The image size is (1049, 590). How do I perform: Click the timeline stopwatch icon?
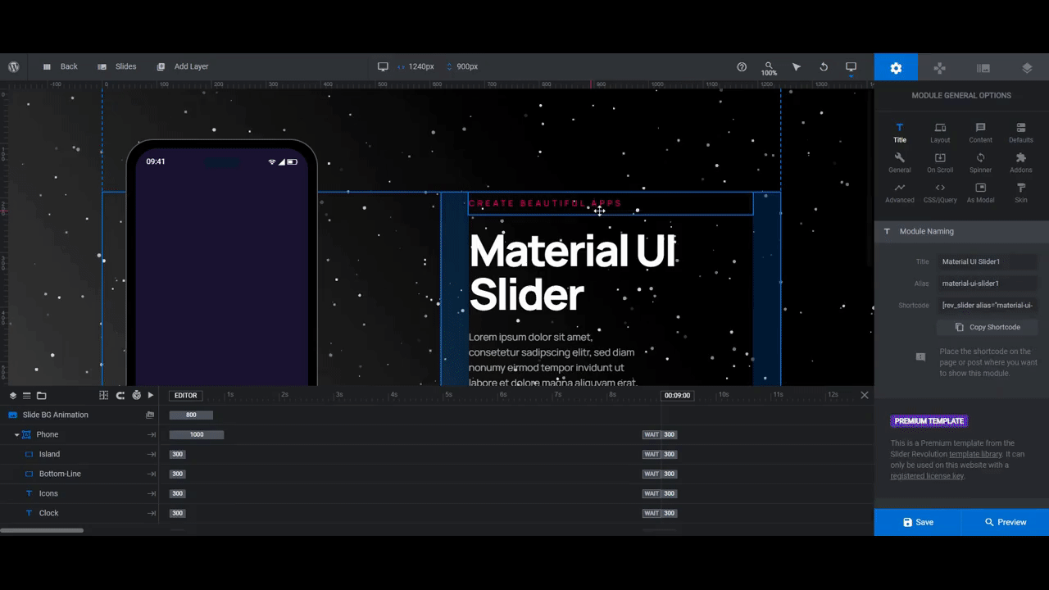point(136,395)
